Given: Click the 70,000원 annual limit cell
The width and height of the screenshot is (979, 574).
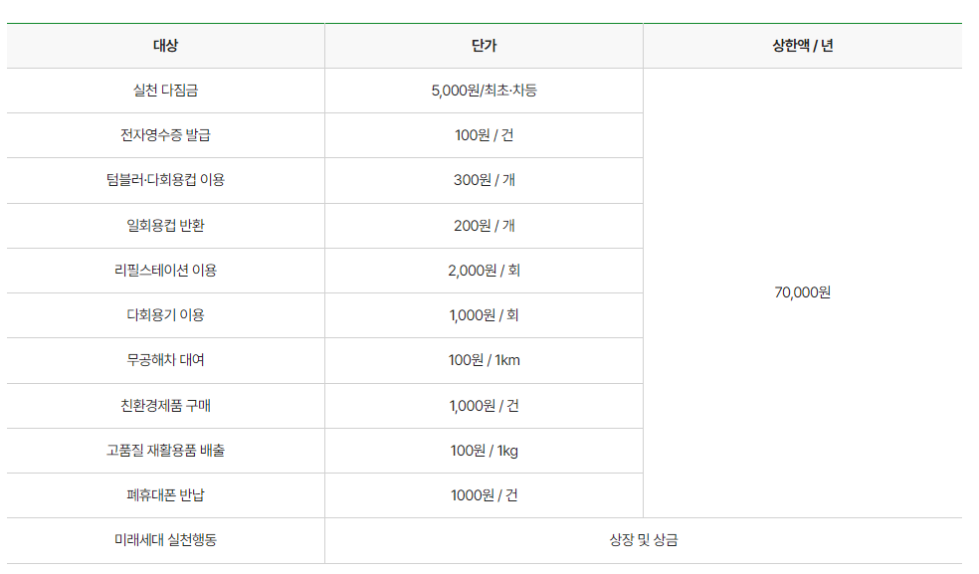Looking at the screenshot, I should [803, 292].
